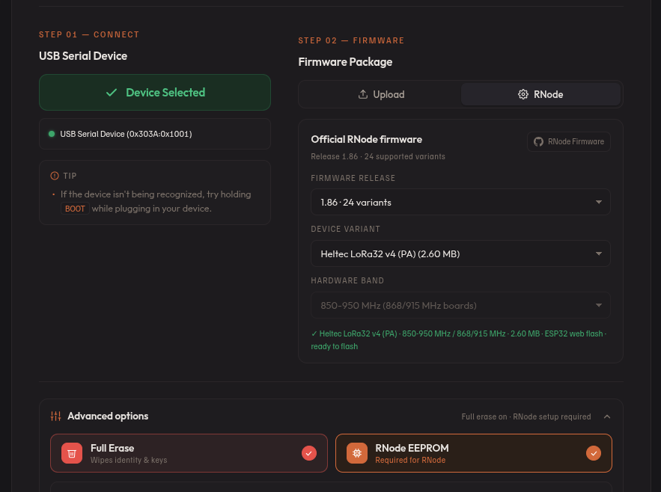Click the Device Selected button
This screenshot has height=492, width=661.
(x=155, y=92)
